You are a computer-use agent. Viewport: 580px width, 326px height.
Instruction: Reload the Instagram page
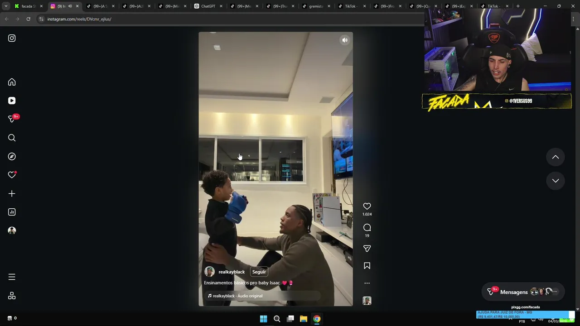pyautogui.click(x=28, y=19)
